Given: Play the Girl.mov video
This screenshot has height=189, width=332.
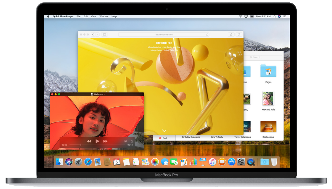Looking at the screenshot, I should pyautogui.click(x=98, y=141).
